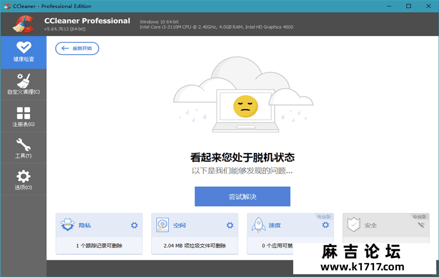Image resolution: width=439 pixels, height=277 pixels.
Task: Click the 速度 card title
Action: tap(275, 225)
